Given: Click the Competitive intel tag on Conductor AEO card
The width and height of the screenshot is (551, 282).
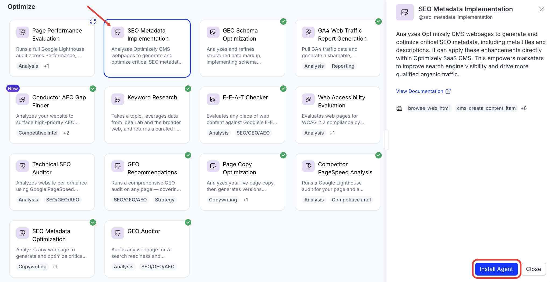Looking at the screenshot, I should click(x=38, y=133).
